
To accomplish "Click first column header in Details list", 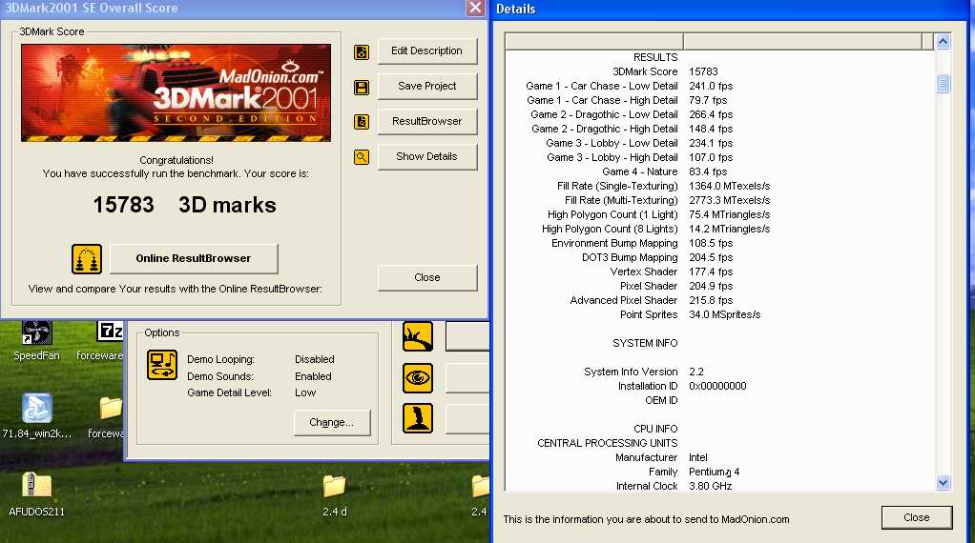I will click(x=593, y=42).
